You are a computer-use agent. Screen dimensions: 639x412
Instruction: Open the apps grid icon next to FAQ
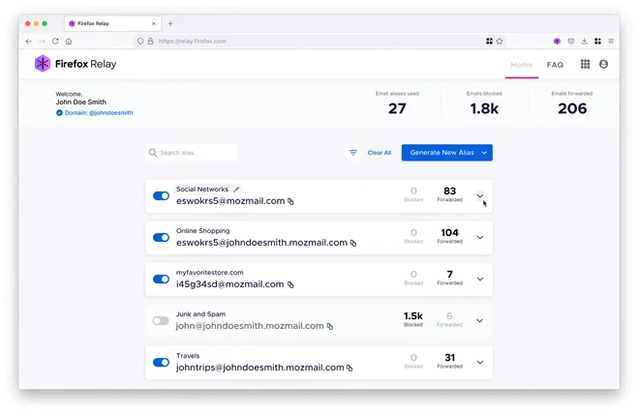click(585, 64)
